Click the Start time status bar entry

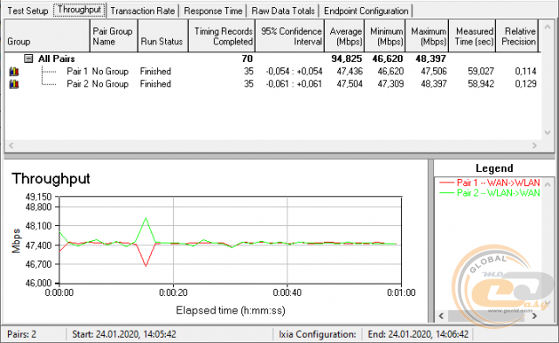124,334
